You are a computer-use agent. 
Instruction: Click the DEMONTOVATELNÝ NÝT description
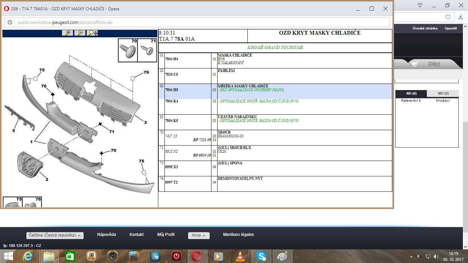pyautogui.click(x=241, y=178)
